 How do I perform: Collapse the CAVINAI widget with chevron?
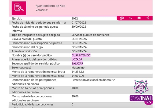pos(149,102)
